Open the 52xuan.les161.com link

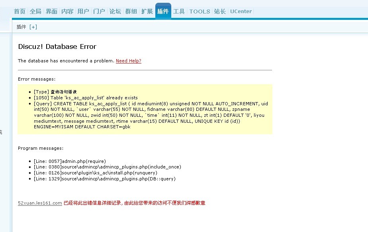pos(40,203)
